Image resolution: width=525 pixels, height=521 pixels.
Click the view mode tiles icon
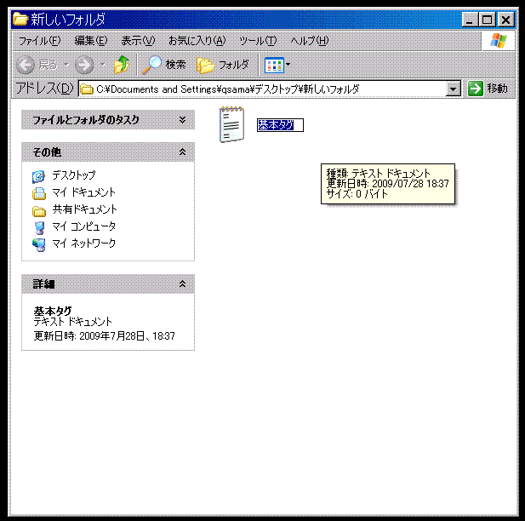click(274, 65)
